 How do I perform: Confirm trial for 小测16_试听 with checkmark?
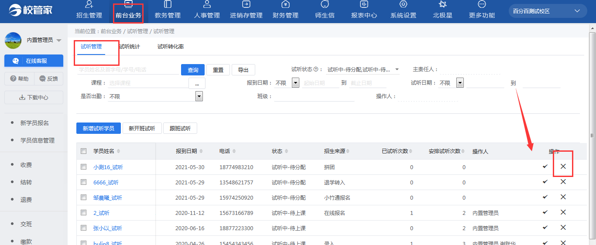tap(545, 167)
